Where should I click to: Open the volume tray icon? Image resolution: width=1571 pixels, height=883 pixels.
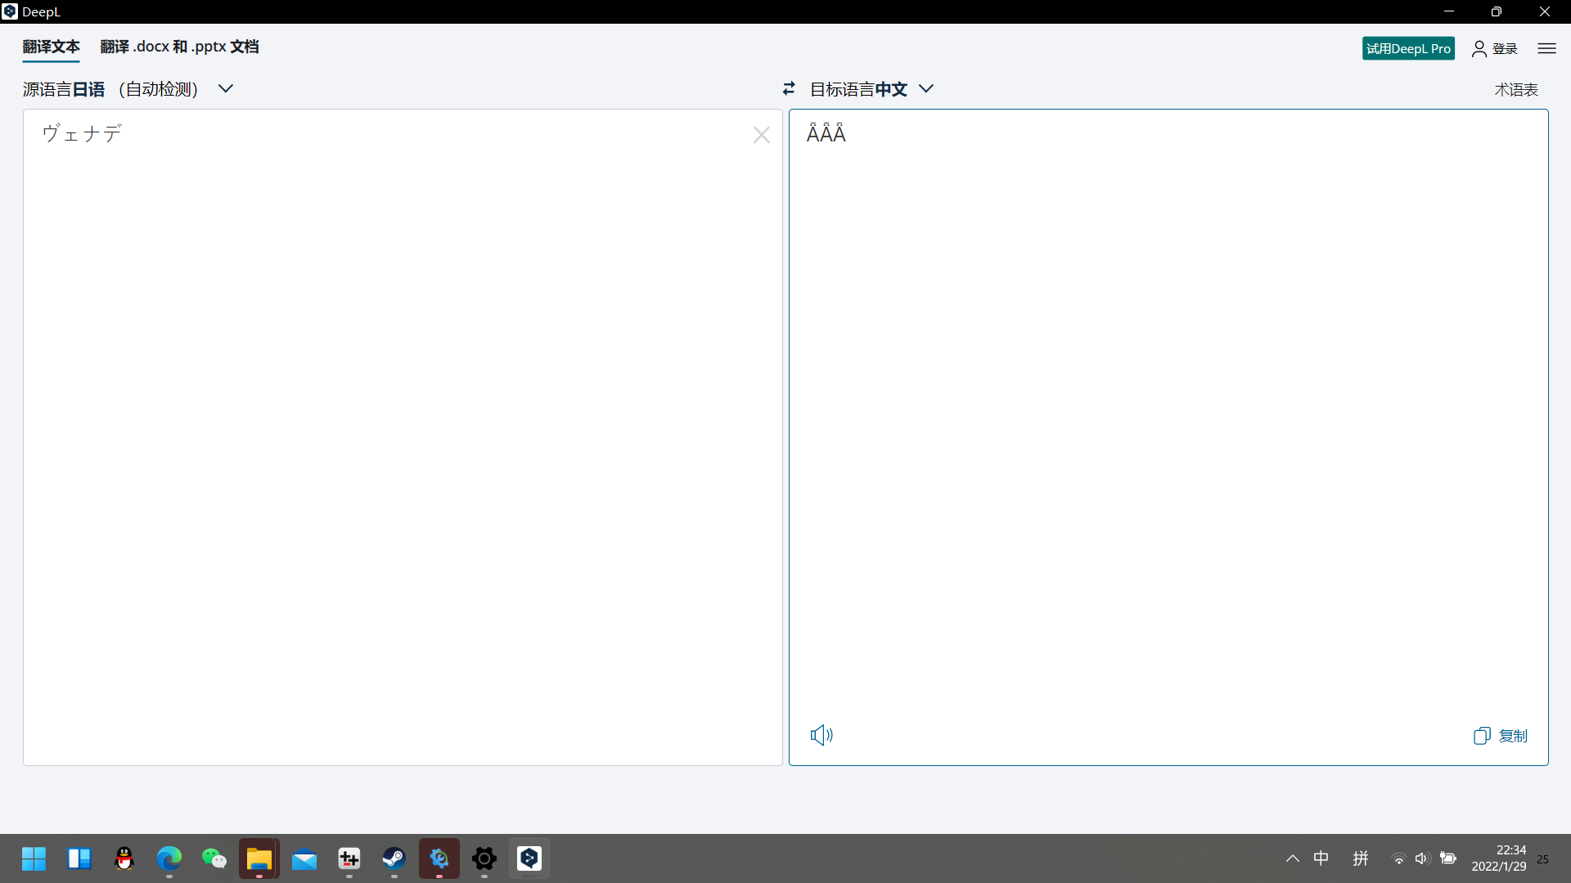pos(1423,858)
